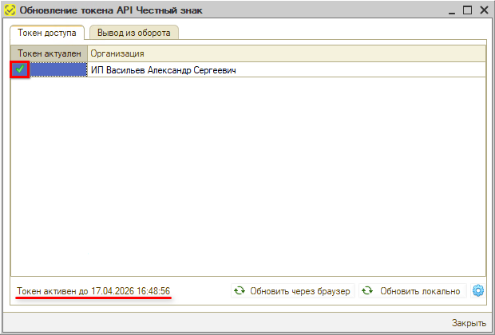Maximize the token update window
Screen dimensions: 495x335
pos(467,10)
